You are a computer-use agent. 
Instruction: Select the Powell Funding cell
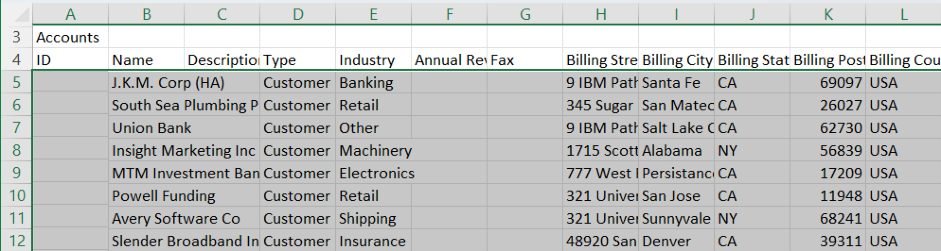click(163, 196)
